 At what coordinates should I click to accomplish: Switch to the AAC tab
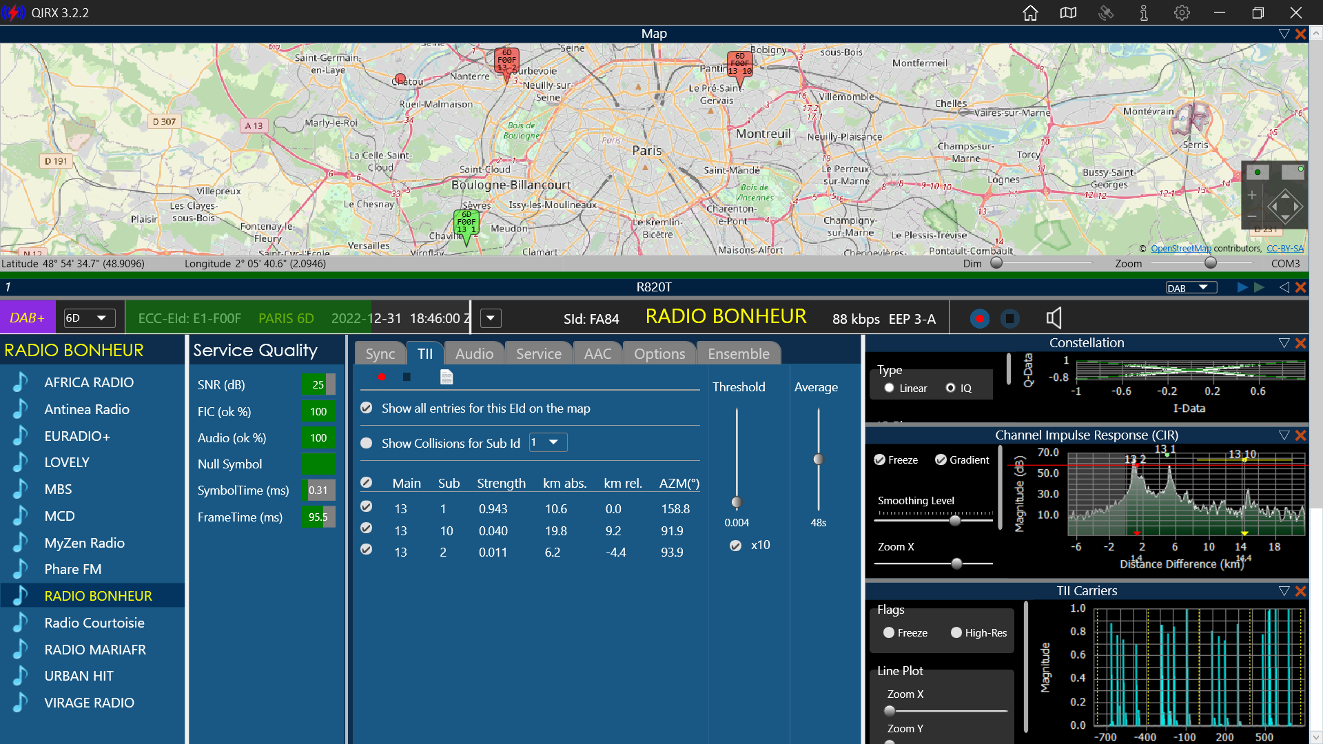[x=597, y=353]
